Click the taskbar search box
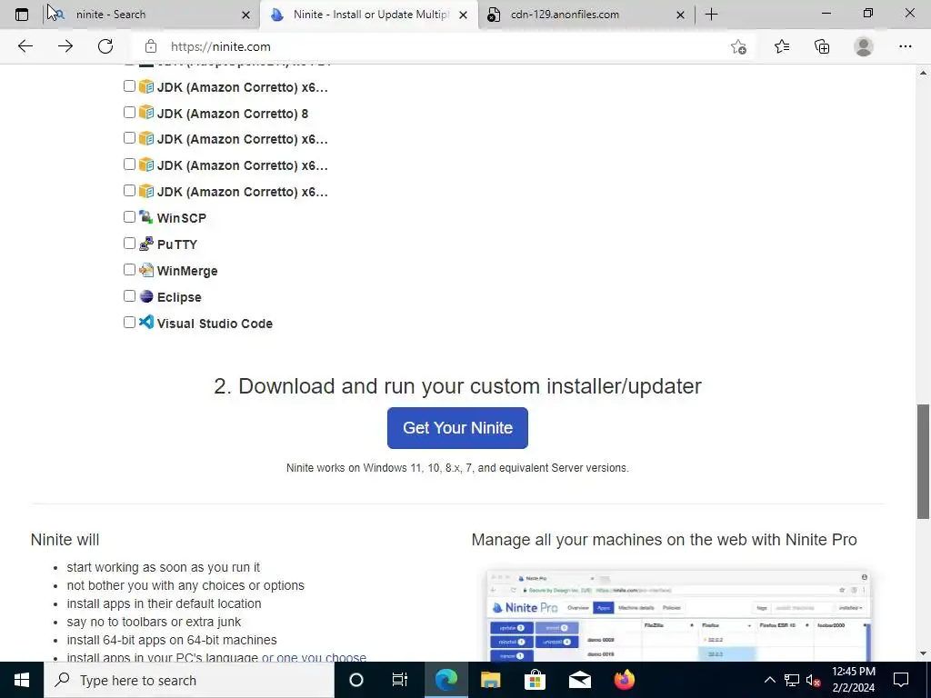Image resolution: width=931 pixels, height=698 pixels. coord(189,680)
